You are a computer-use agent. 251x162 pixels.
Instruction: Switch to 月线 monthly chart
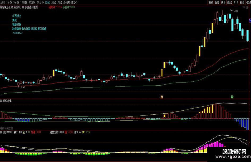[59, 2]
